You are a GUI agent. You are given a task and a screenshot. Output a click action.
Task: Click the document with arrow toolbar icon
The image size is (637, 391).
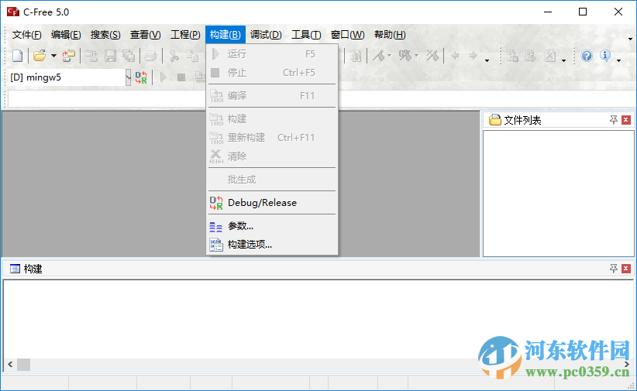pos(530,56)
